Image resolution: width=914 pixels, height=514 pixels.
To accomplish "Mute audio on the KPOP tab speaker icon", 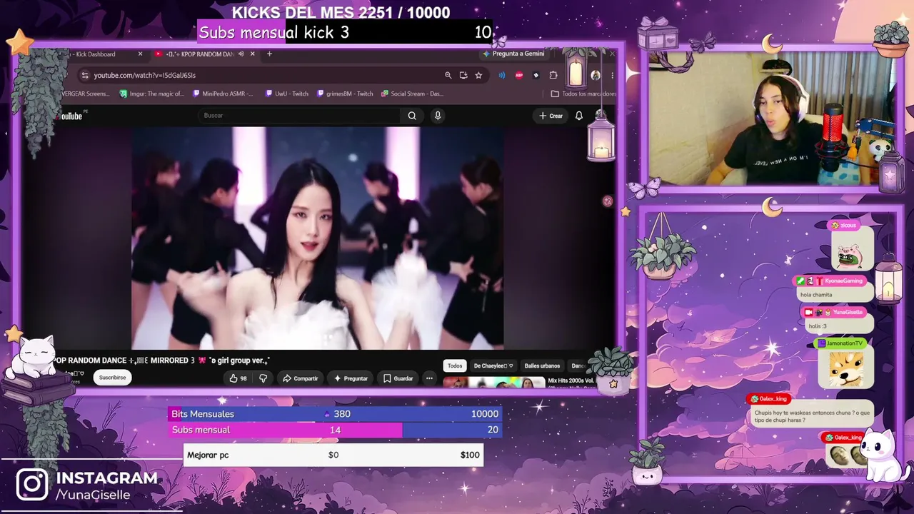I will [x=241, y=54].
